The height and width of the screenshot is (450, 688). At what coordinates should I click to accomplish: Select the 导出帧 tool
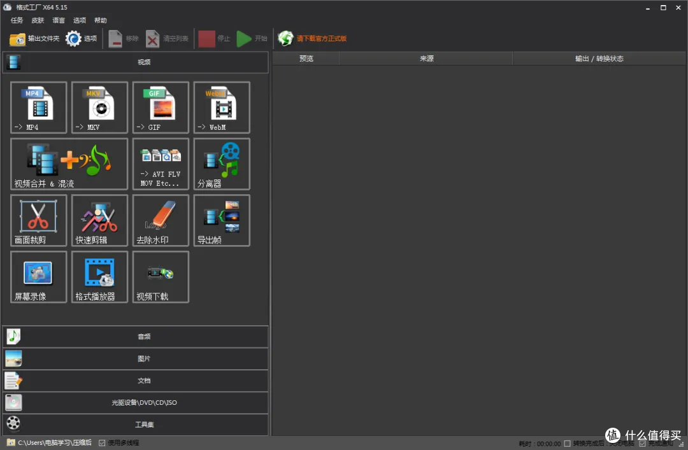point(222,220)
